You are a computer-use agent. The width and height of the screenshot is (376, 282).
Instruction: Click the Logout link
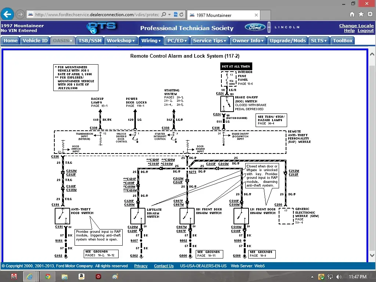coord(366,30)
